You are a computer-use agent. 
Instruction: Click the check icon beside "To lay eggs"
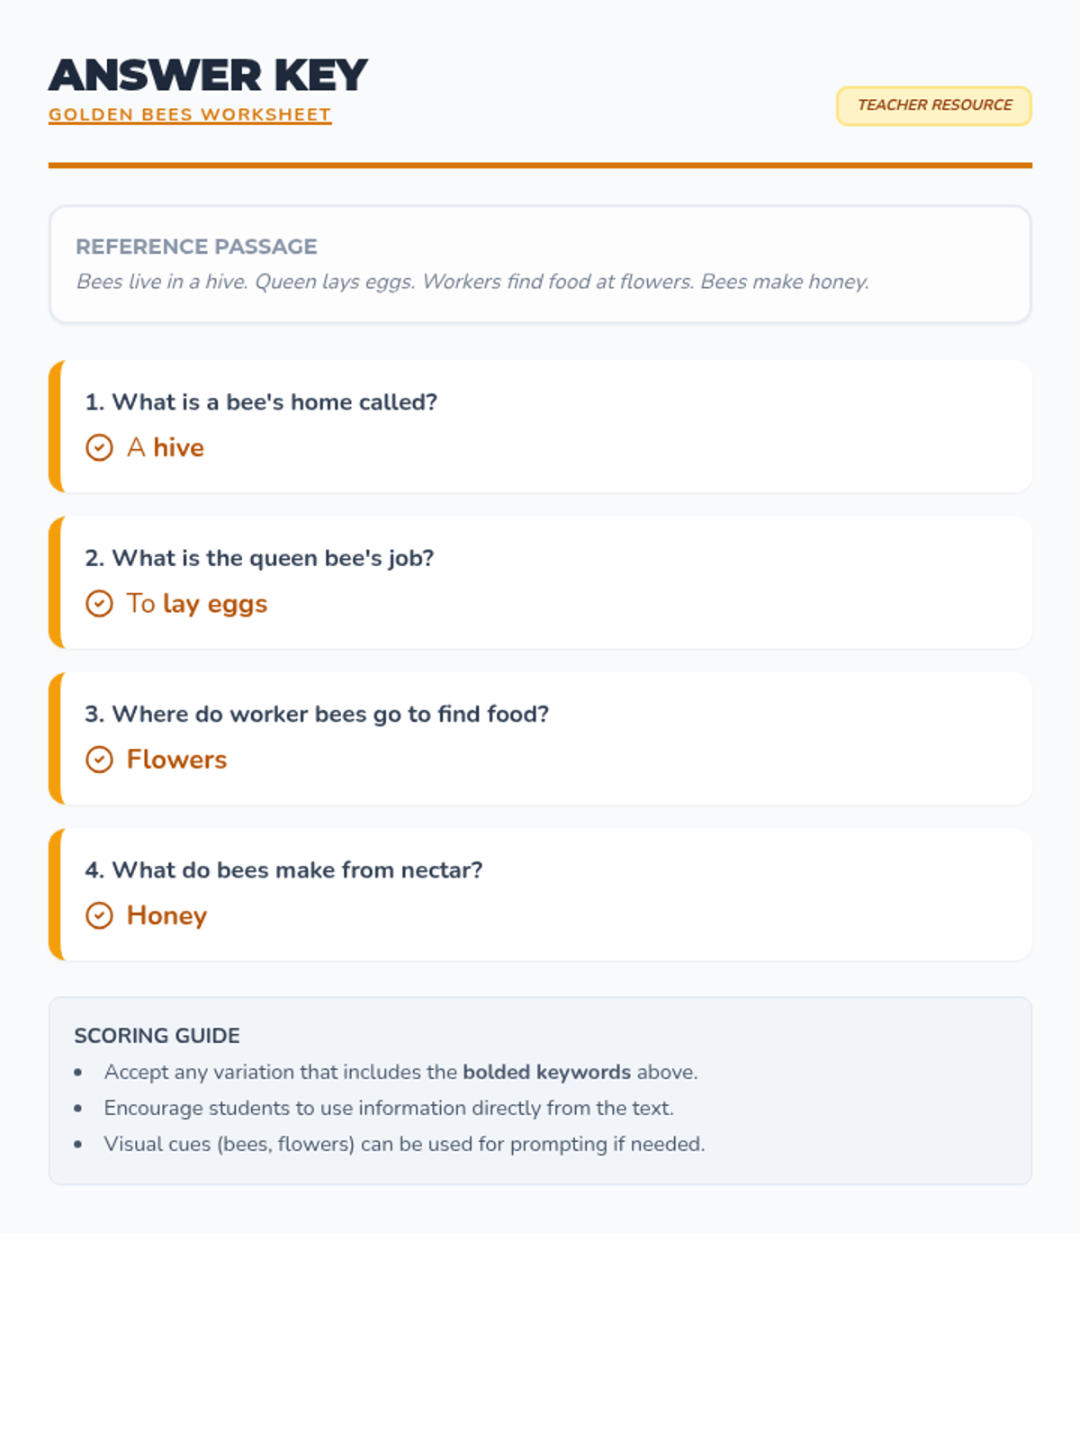click(99, 604)
